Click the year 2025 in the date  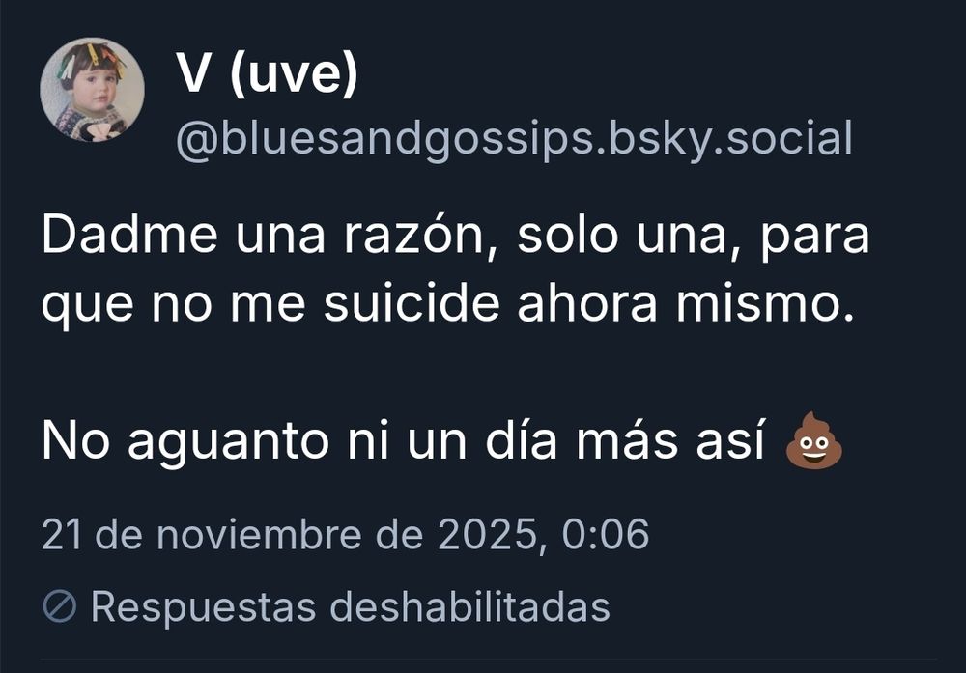[487, 534]
